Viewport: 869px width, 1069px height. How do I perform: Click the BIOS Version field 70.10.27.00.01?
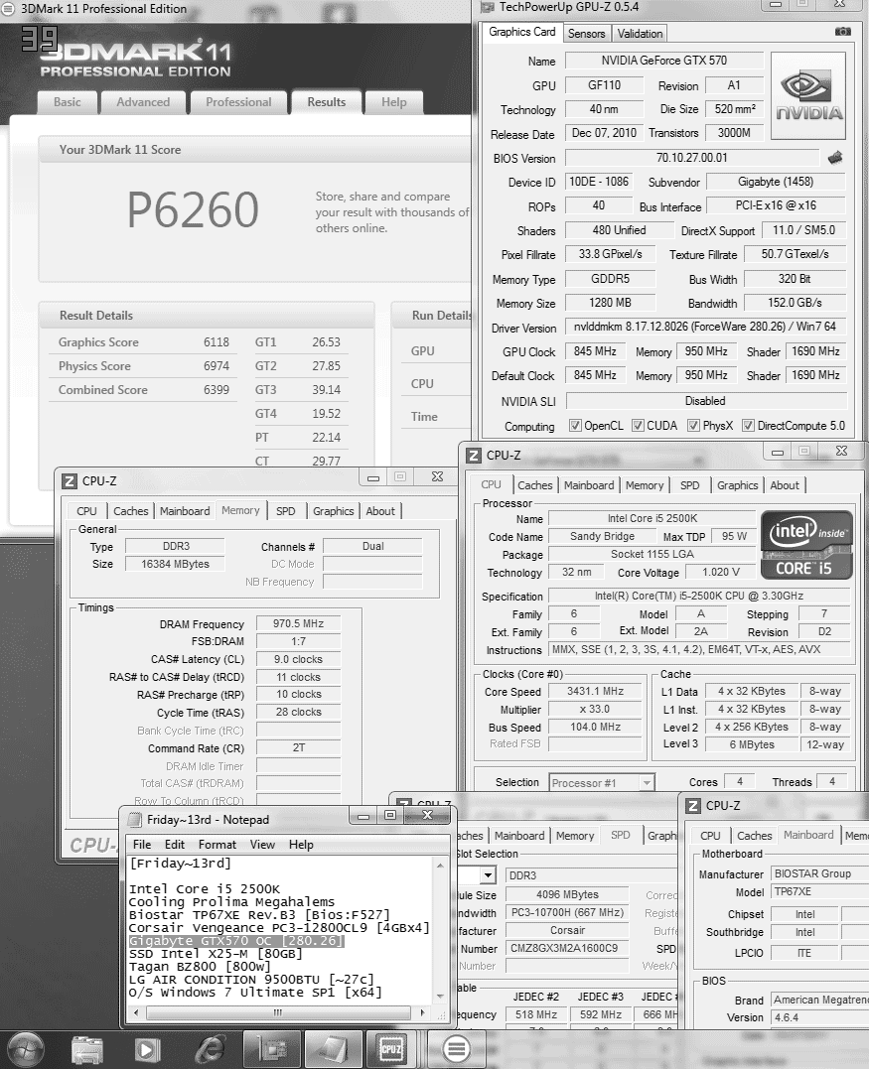click(x=691, y=158)
